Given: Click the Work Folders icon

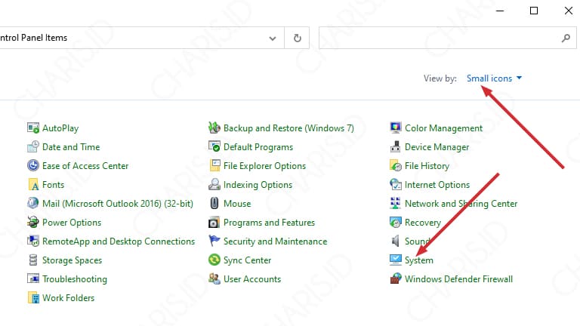Looking at the screenshot, I should click(33, 298).
